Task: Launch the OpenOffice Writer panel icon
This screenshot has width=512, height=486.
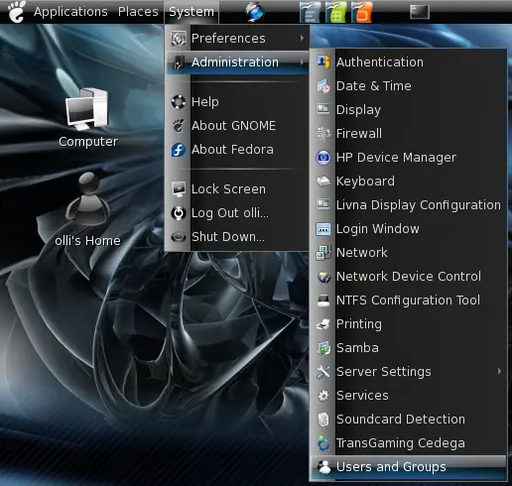Action: [310, 12]
